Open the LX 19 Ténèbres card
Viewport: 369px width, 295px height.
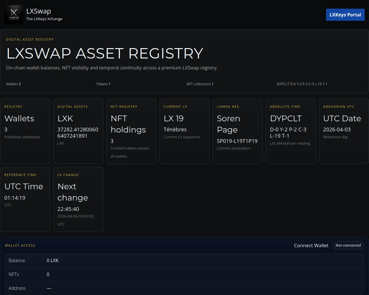(184, 131)
